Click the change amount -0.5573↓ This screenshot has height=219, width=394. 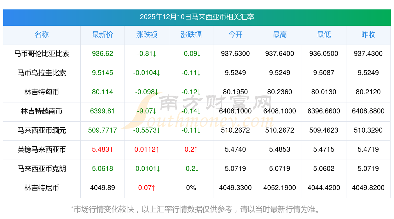(x=147, y=130)
